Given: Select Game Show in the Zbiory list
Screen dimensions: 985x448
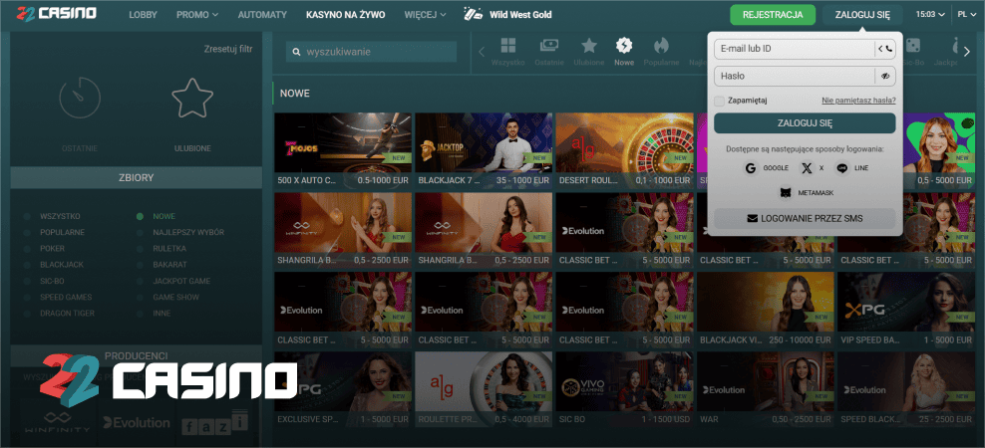Looking at the screenshot, I should click(175, 297).
